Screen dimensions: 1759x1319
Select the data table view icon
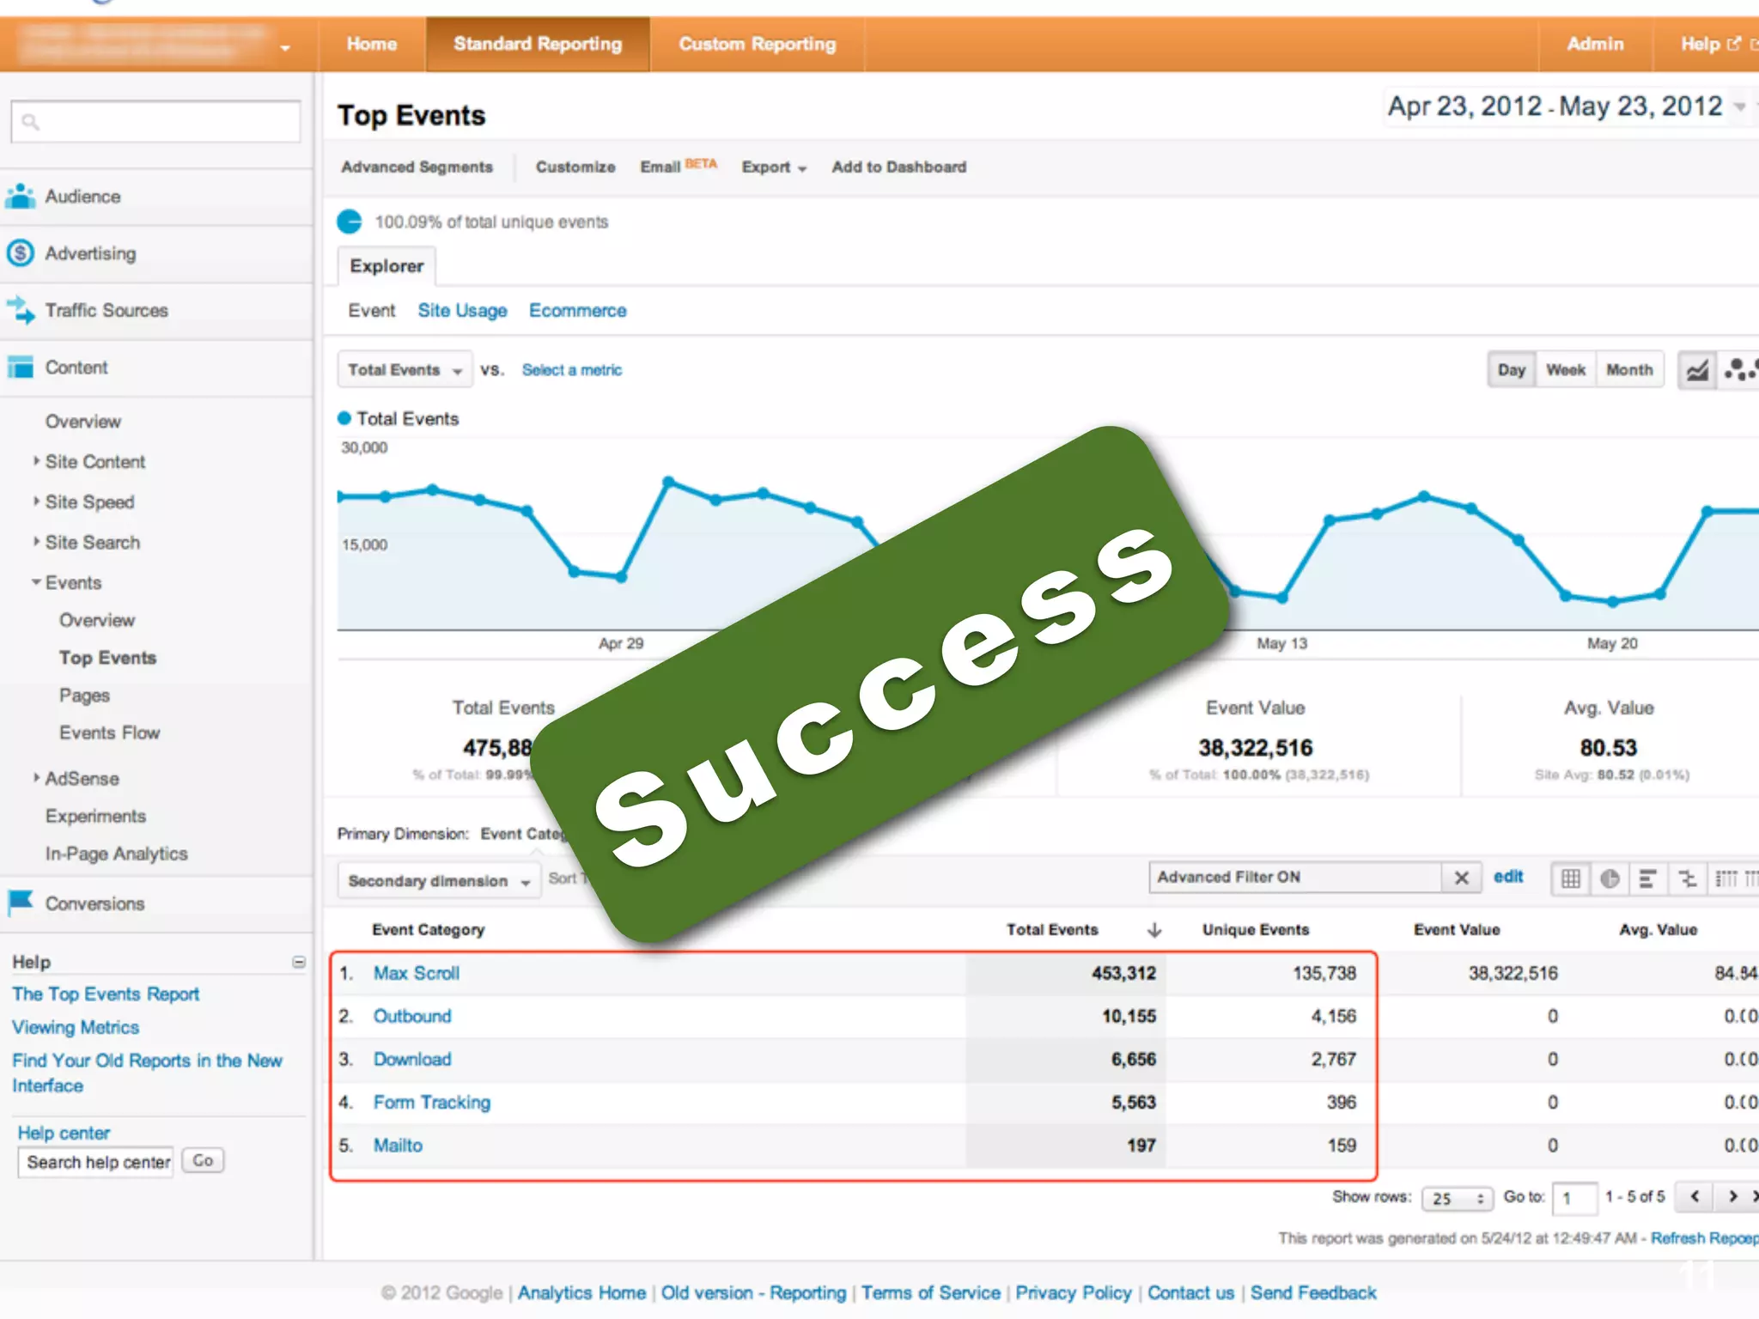pos(1571,878)
